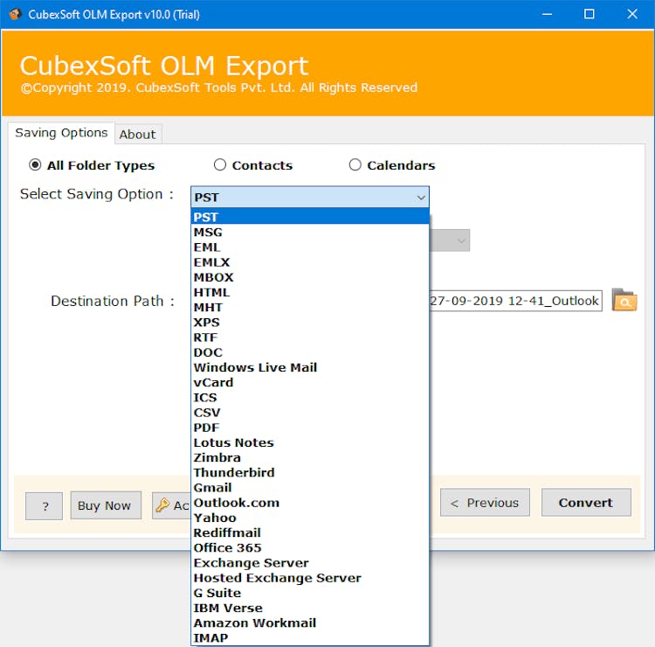This screenshot has width=655, height=647.
Task: Pick MBOX as saving option
Action: [x=310, y=277]
